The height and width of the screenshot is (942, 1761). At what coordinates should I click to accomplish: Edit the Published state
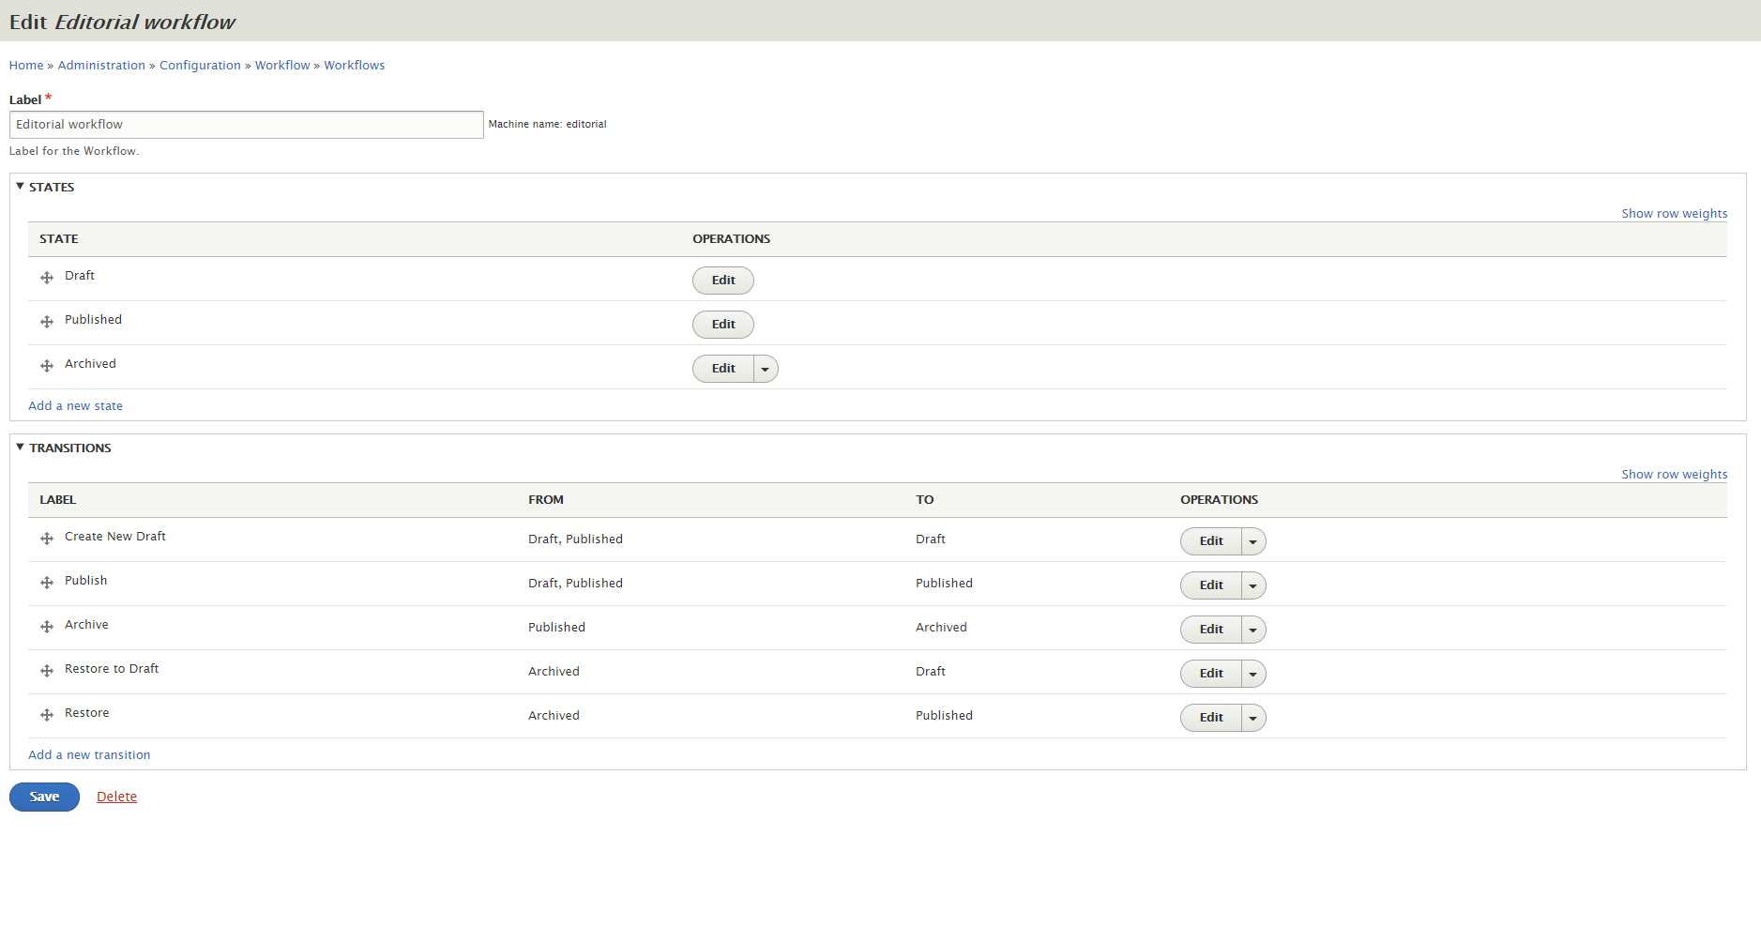(x=723, y=325)
